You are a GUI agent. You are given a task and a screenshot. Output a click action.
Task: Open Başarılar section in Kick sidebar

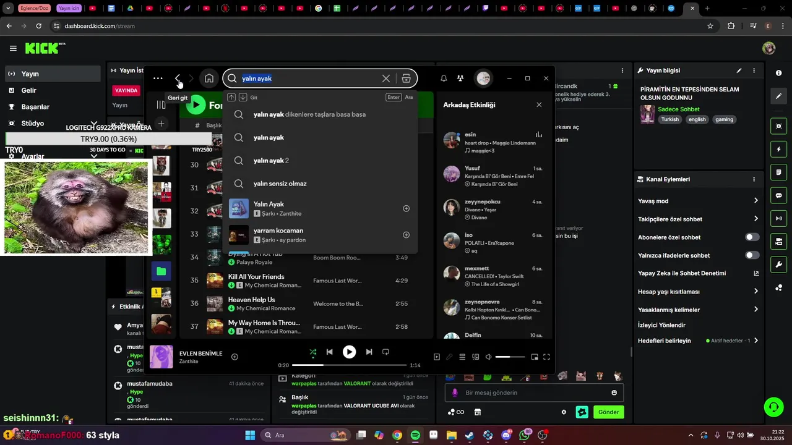pos(53,107)
